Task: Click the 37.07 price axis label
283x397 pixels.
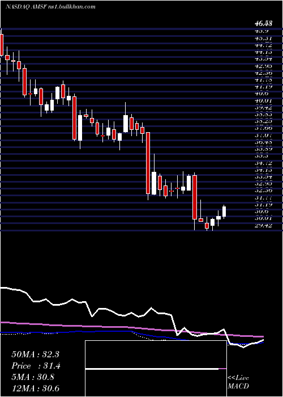Action: pos(263,136)
